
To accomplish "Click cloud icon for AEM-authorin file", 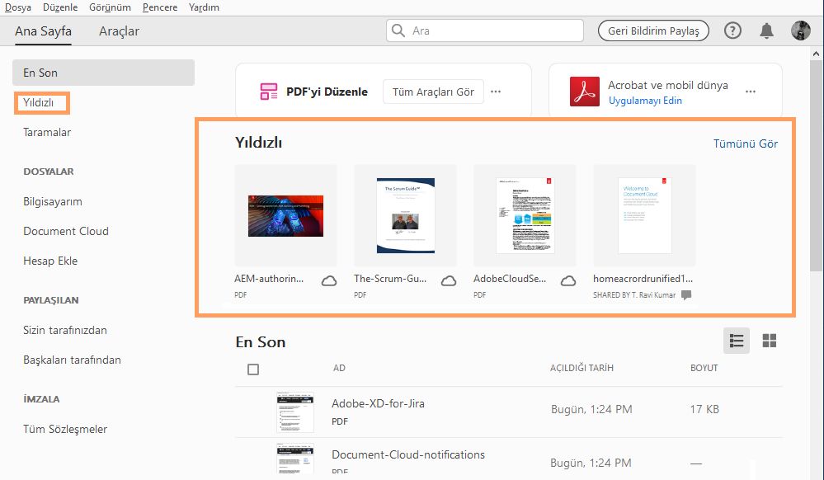I will tap(329, 281).
